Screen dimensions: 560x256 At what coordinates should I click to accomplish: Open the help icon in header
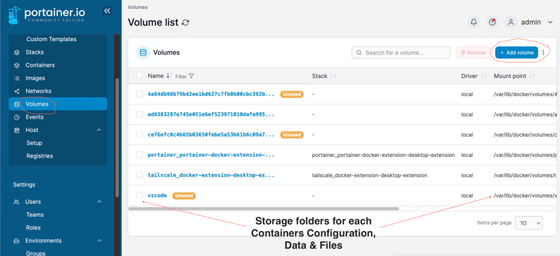click(x=493, y=22)
